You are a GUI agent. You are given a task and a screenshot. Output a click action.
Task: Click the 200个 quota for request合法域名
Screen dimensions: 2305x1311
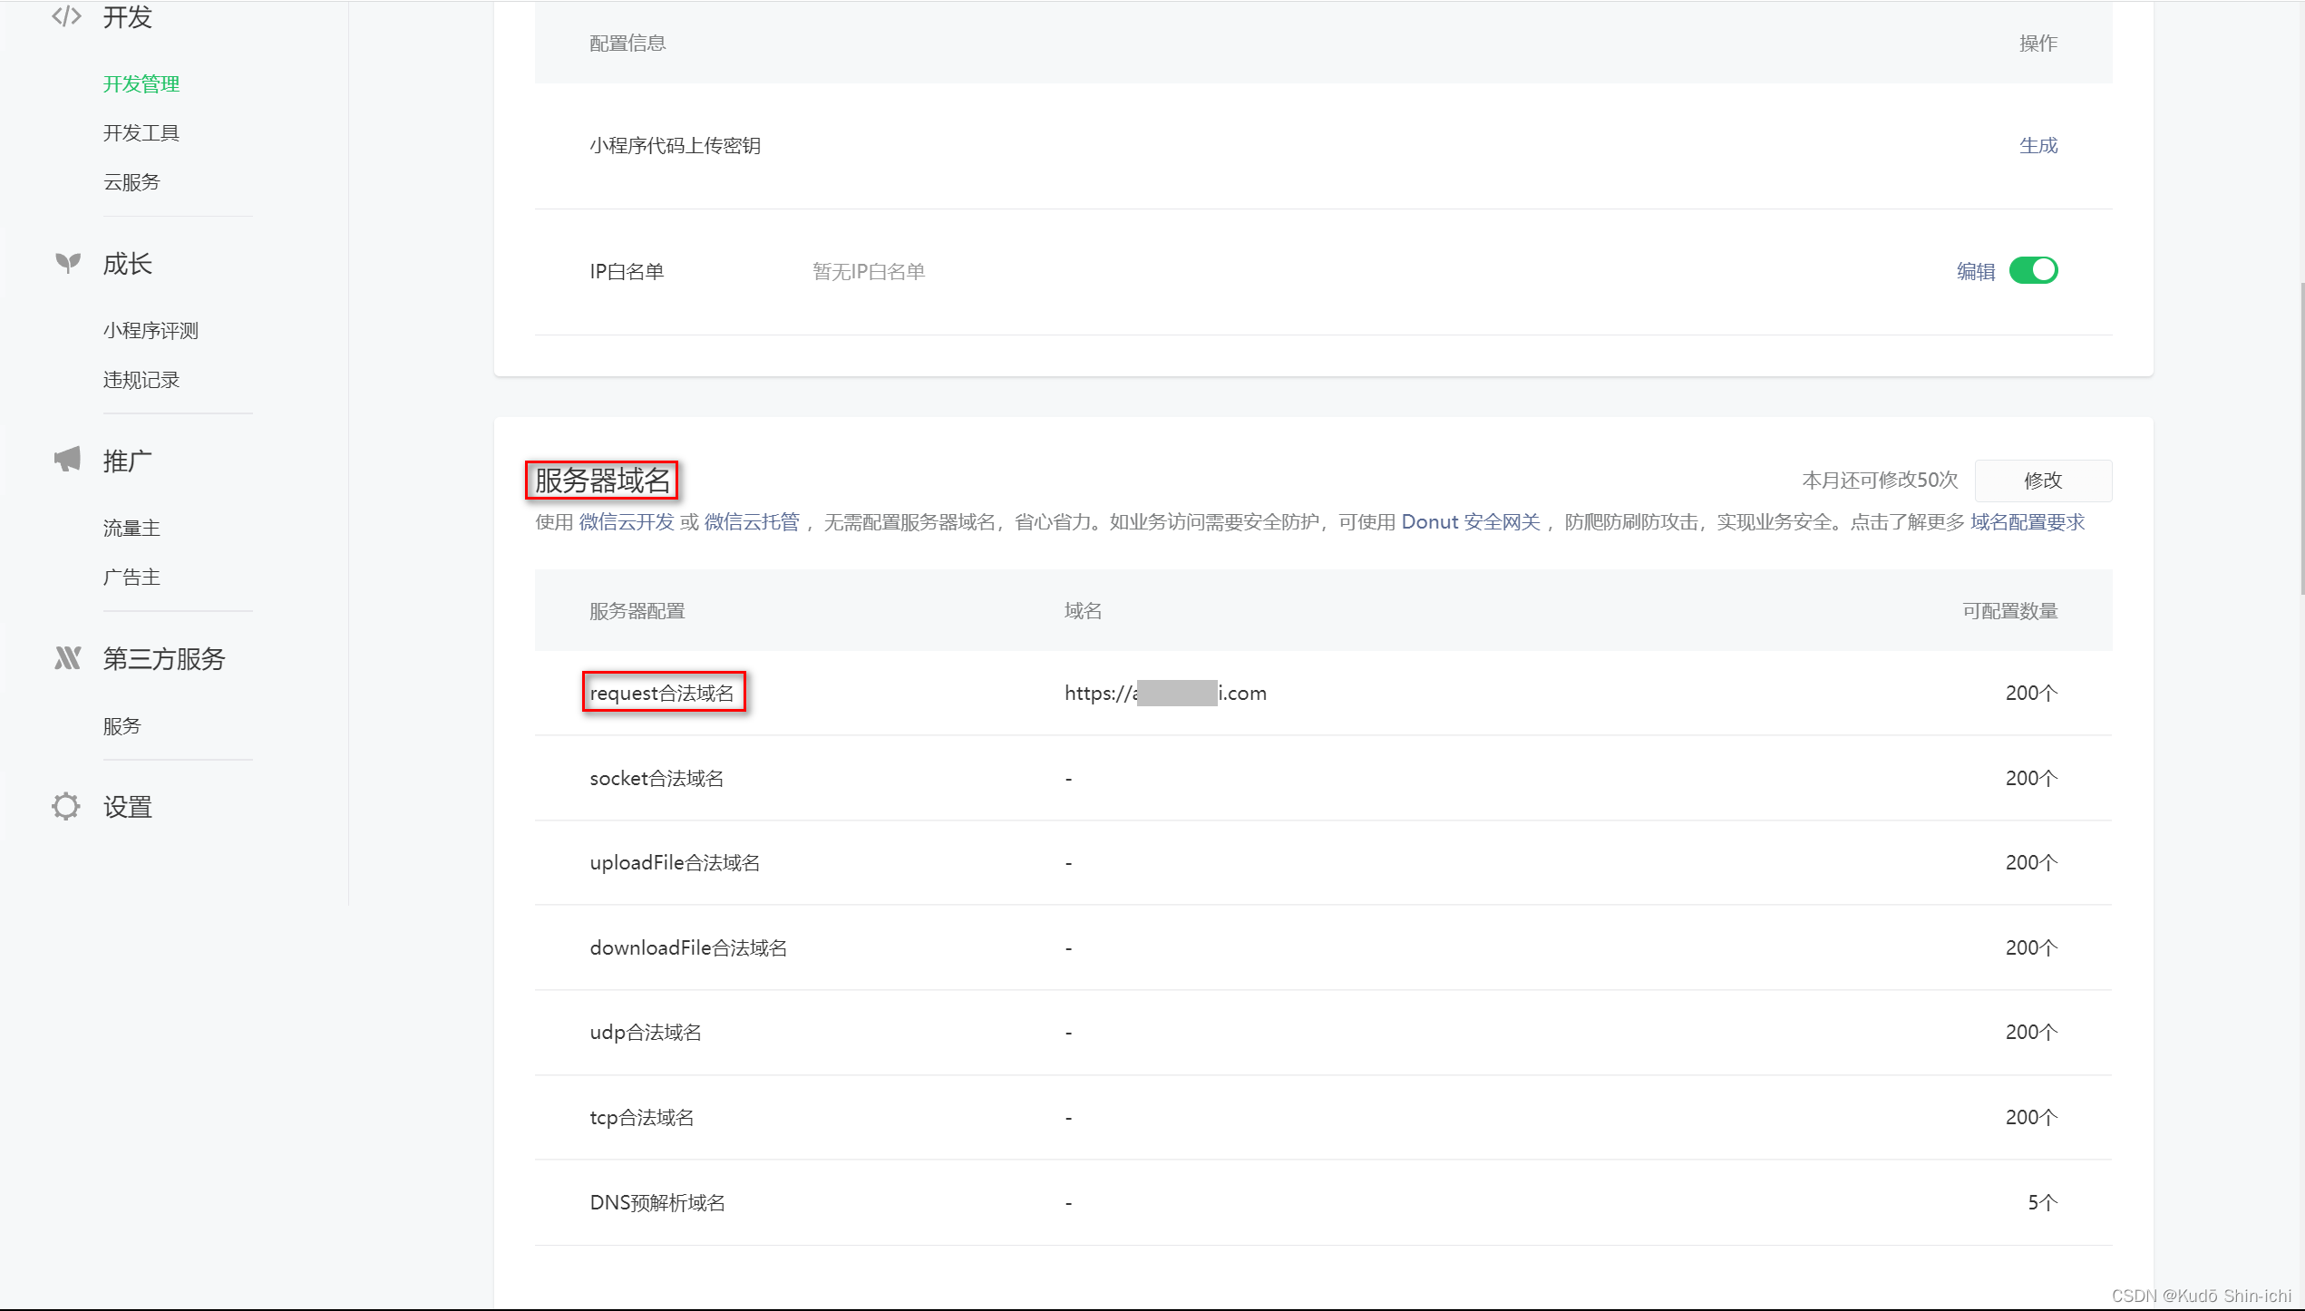[x=2031, y=694]
